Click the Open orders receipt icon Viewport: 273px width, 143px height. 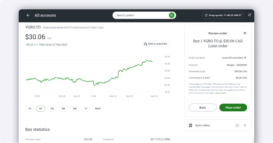tap(190, 125)
